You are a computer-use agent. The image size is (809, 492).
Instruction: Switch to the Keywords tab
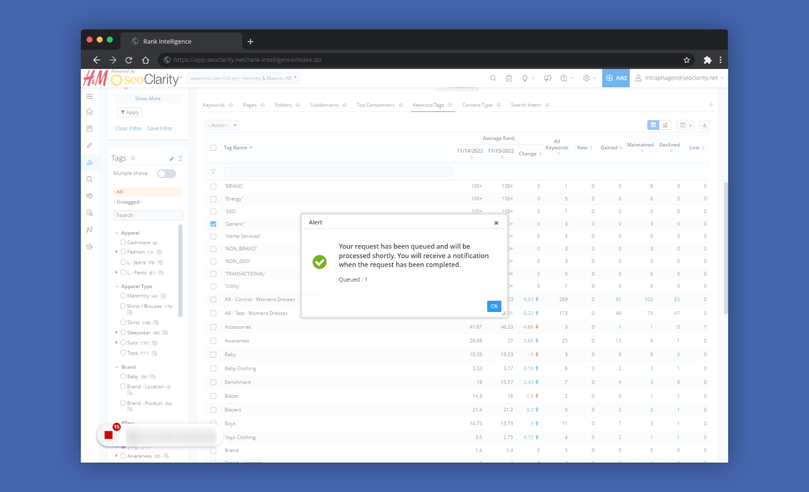214,105
